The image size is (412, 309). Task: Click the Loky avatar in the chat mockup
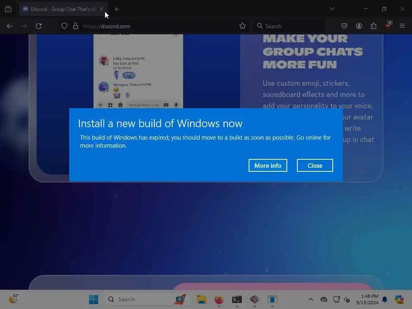(103, 61)
